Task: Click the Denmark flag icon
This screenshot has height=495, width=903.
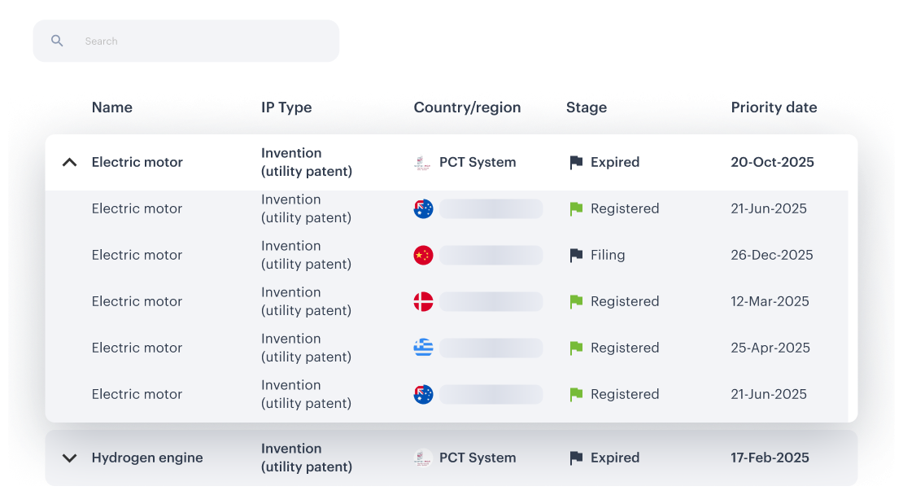Action: tap(423, 302)
